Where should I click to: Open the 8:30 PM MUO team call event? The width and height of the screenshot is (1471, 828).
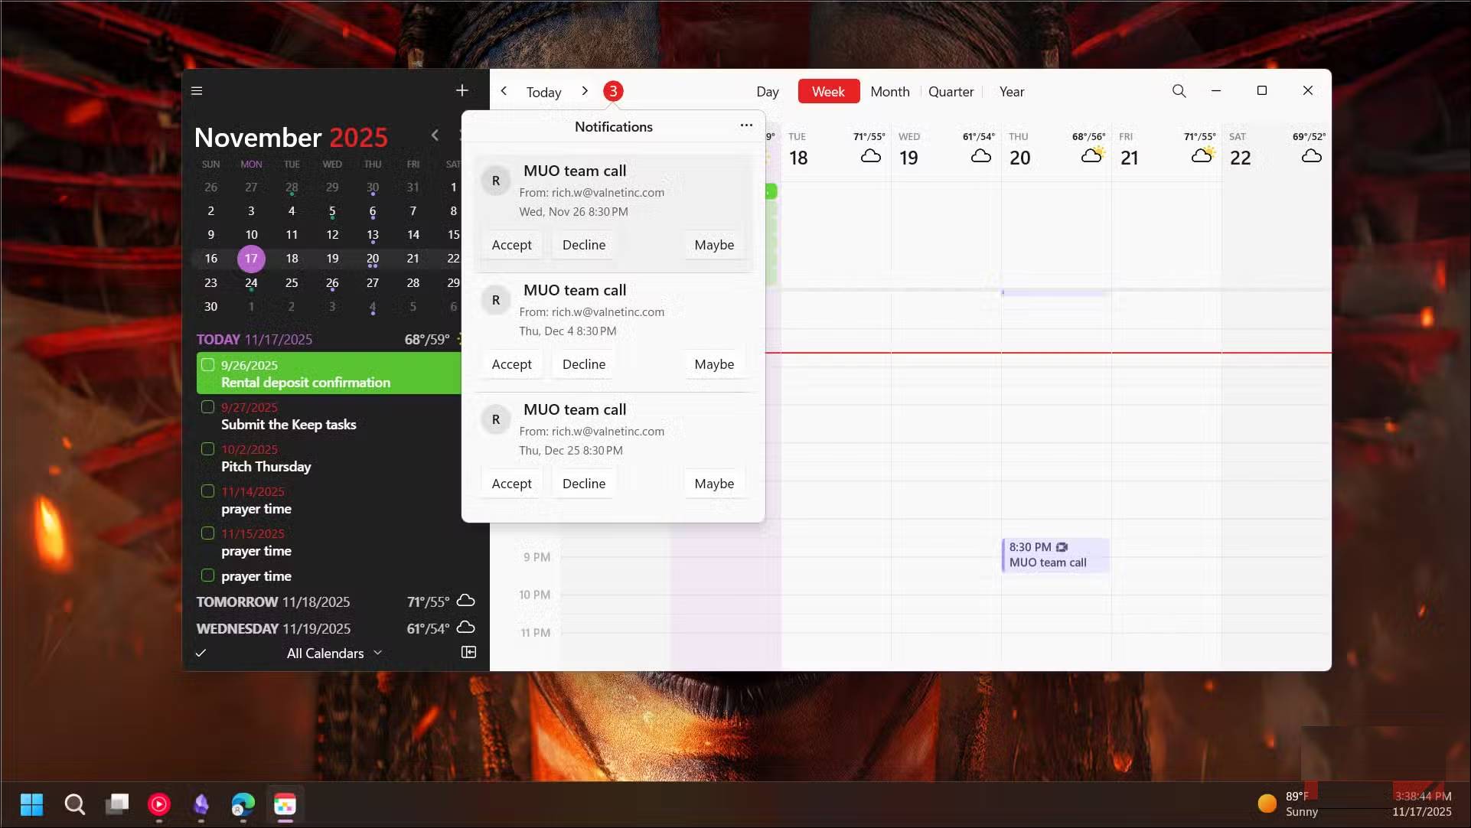[x=1055, y=555]
